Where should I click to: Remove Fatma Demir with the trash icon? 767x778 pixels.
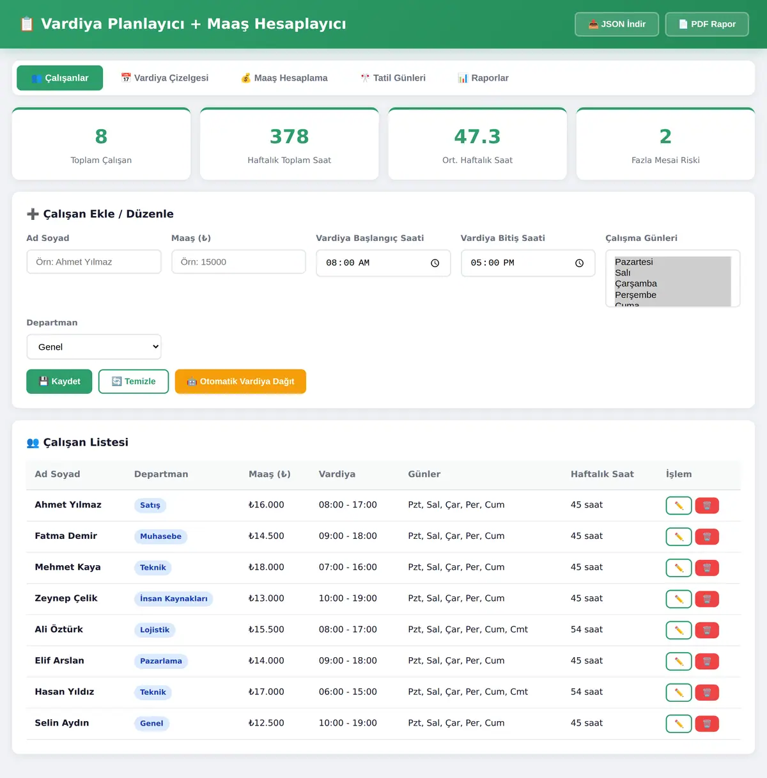tap(707, 537)
